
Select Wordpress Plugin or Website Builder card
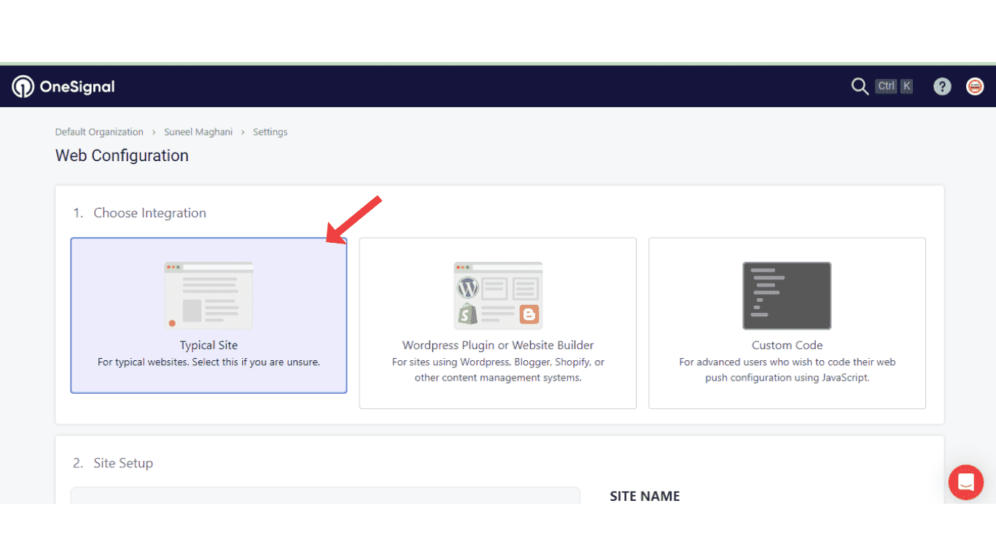[498, 323]
